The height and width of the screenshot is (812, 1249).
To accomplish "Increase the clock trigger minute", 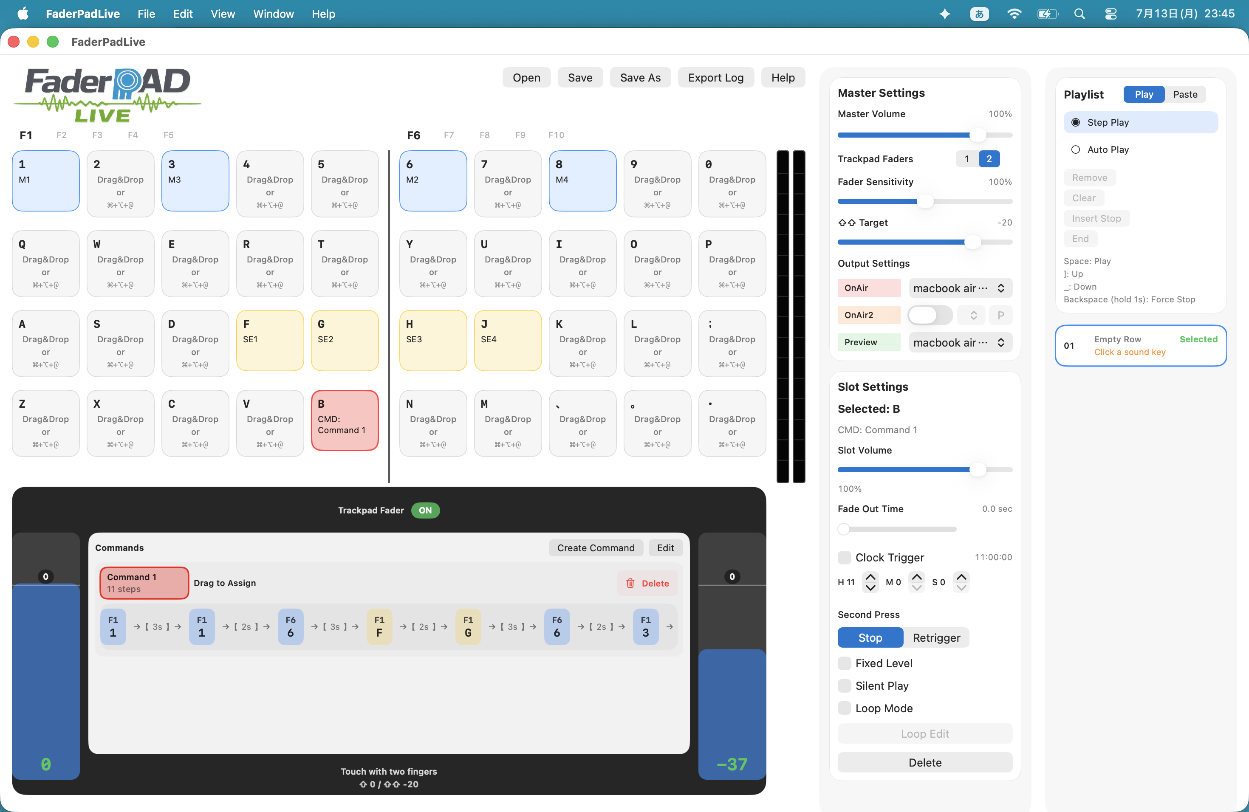I will (x=916, y=577).
